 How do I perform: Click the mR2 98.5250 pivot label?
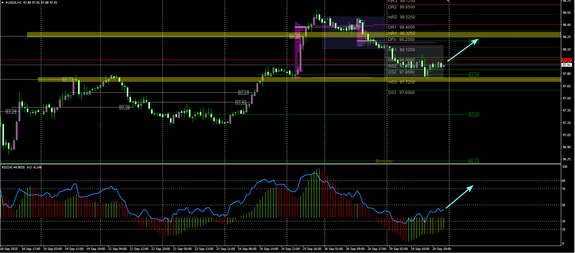coord(401,17)
